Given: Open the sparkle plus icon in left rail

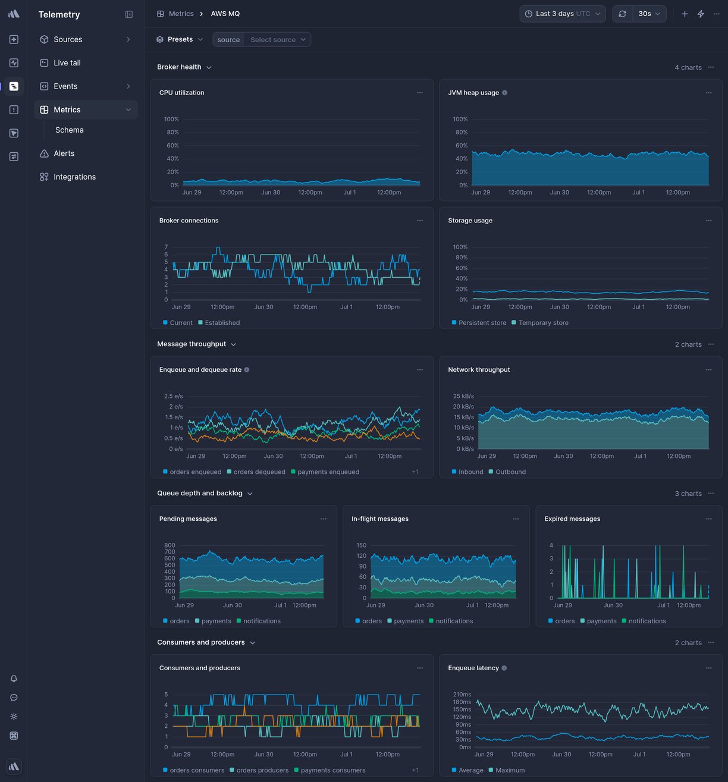Looking at the screenshot, I should (x=14, y=39).
